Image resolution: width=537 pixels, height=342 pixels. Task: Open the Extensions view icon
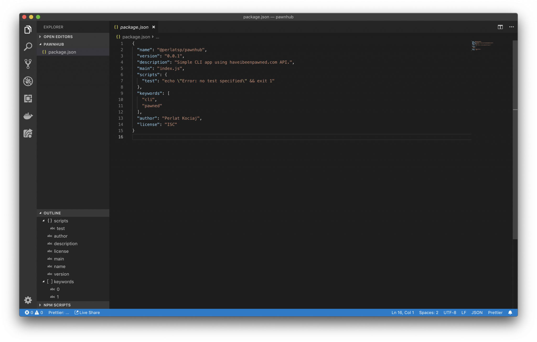[28, 99]
